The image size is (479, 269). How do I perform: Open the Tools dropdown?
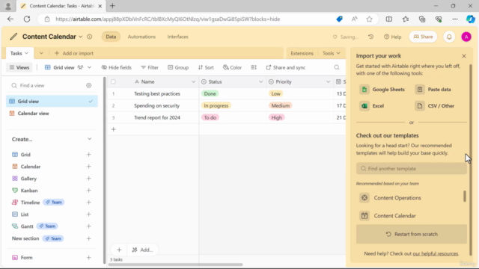[x=331, y=53]
